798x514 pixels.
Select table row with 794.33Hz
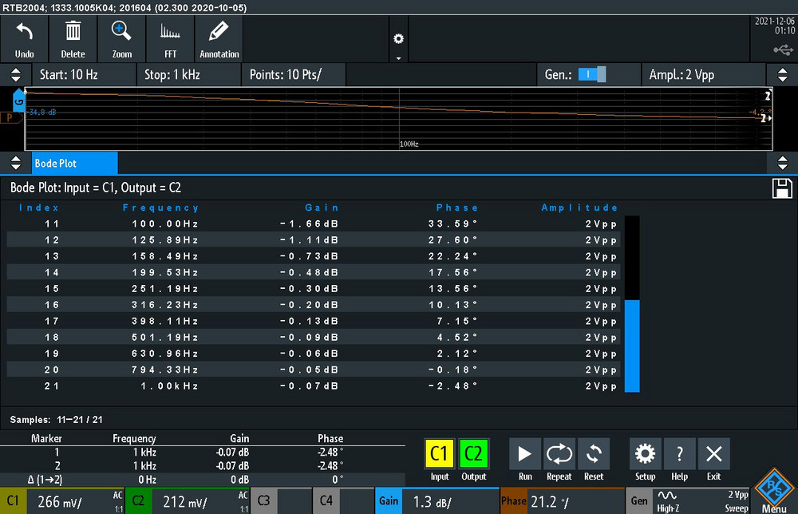[x=314, y=370]
